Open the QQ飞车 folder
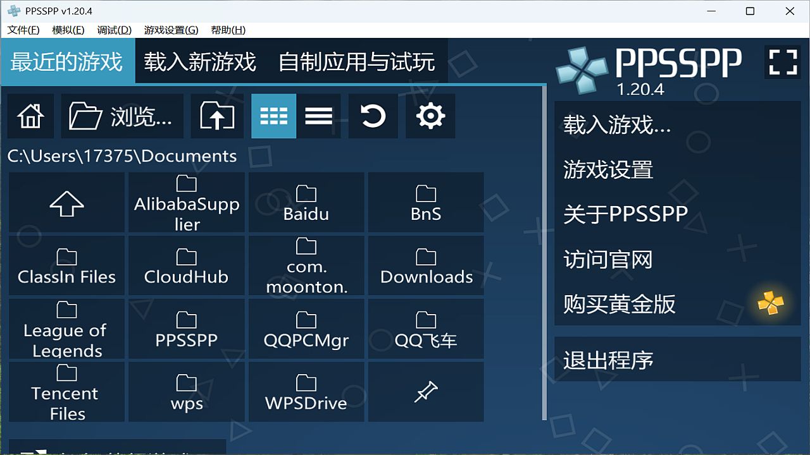The height and width of the screenshot is (455, 810). (426, 329)
